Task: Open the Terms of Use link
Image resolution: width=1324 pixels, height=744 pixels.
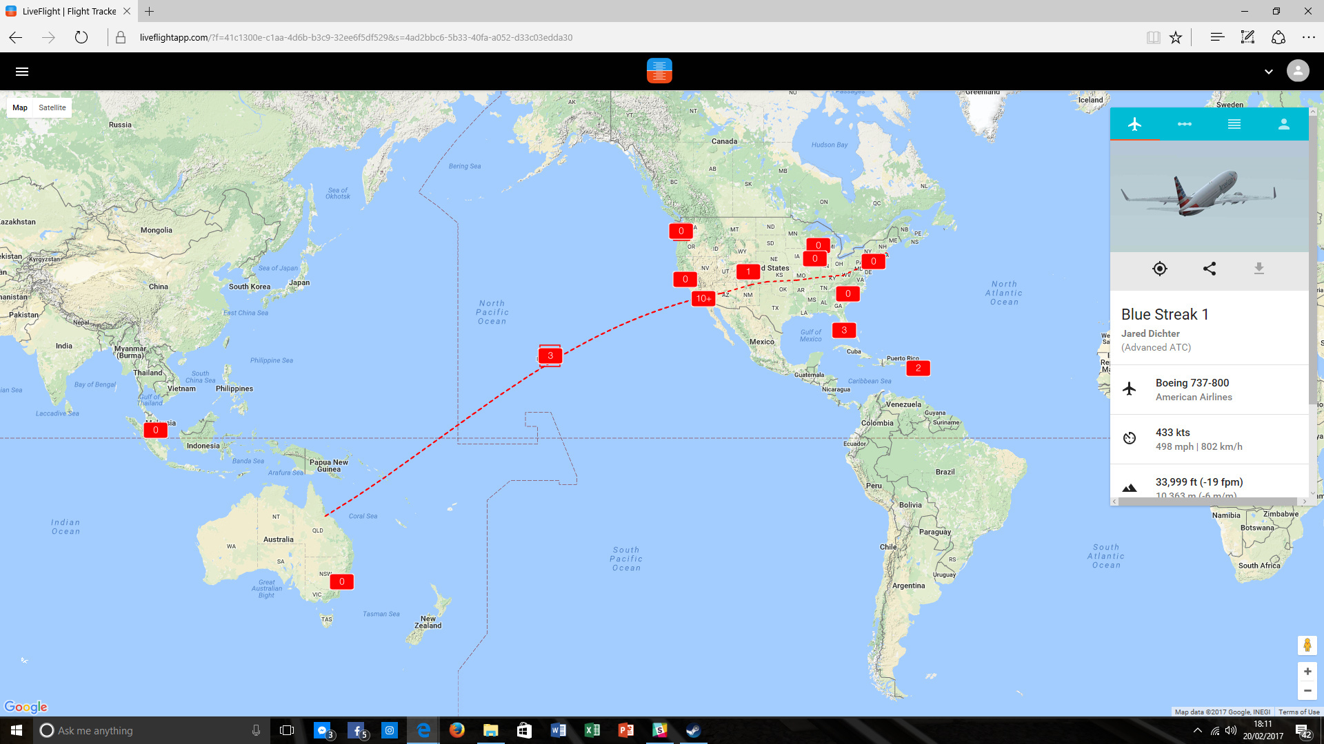Action: (x=1298, y=712)
